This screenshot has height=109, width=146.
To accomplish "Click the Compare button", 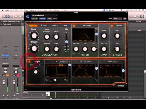I will tap(42, 18).
